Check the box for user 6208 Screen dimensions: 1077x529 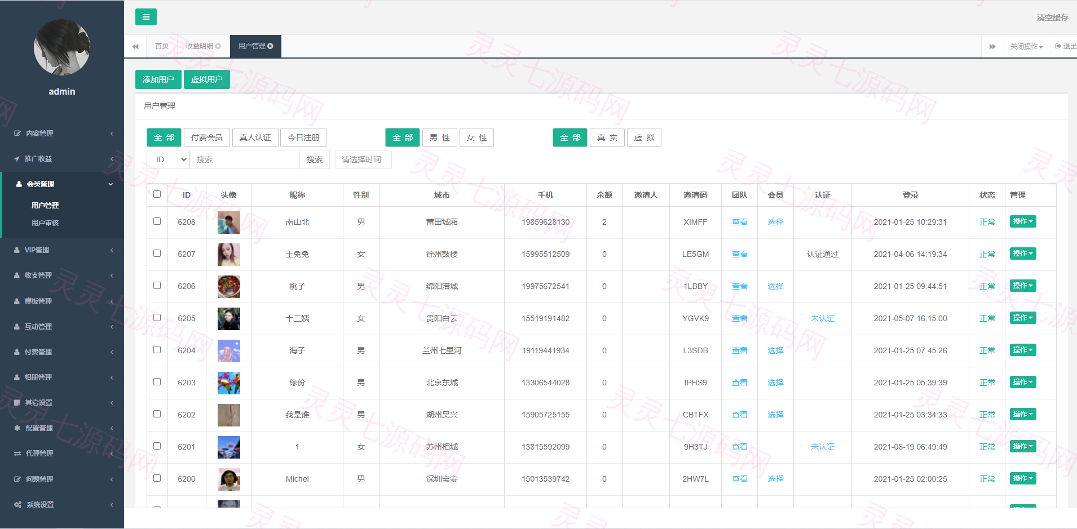point(157,221)
